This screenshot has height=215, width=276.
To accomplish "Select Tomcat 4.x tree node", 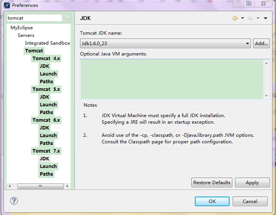I will tap(46, 59).
